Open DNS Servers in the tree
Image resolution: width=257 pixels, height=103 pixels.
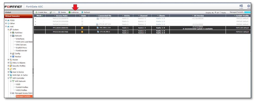(x=21, y=45)
